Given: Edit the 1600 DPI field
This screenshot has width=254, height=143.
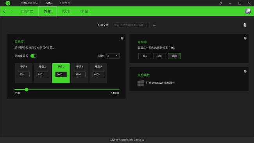Looking at the screenshot, I should 61,74.
